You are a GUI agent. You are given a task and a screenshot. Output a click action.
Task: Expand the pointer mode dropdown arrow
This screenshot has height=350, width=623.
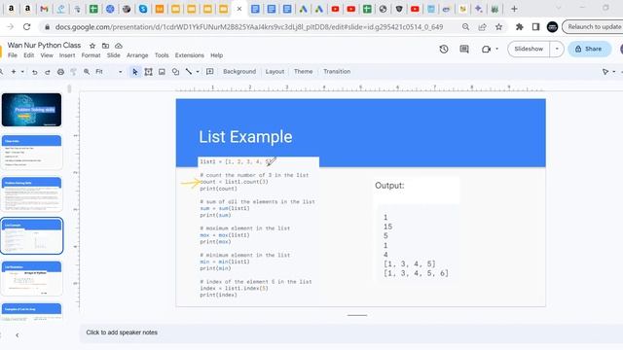coord(614,72)
